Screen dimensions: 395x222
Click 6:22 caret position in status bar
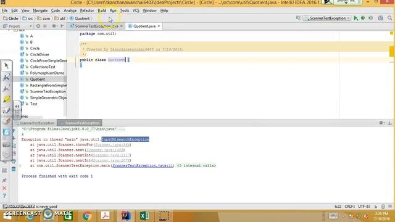tap(338, 207)
